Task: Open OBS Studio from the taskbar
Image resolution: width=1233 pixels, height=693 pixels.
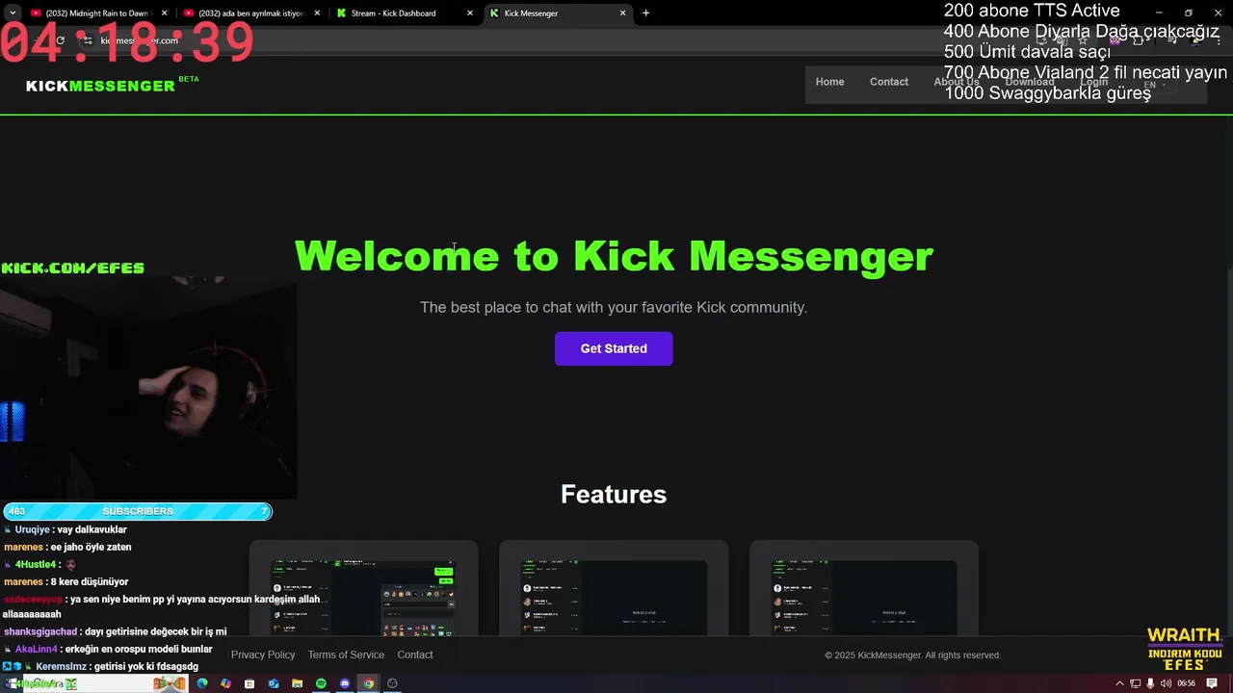Action: click(392, 683)
